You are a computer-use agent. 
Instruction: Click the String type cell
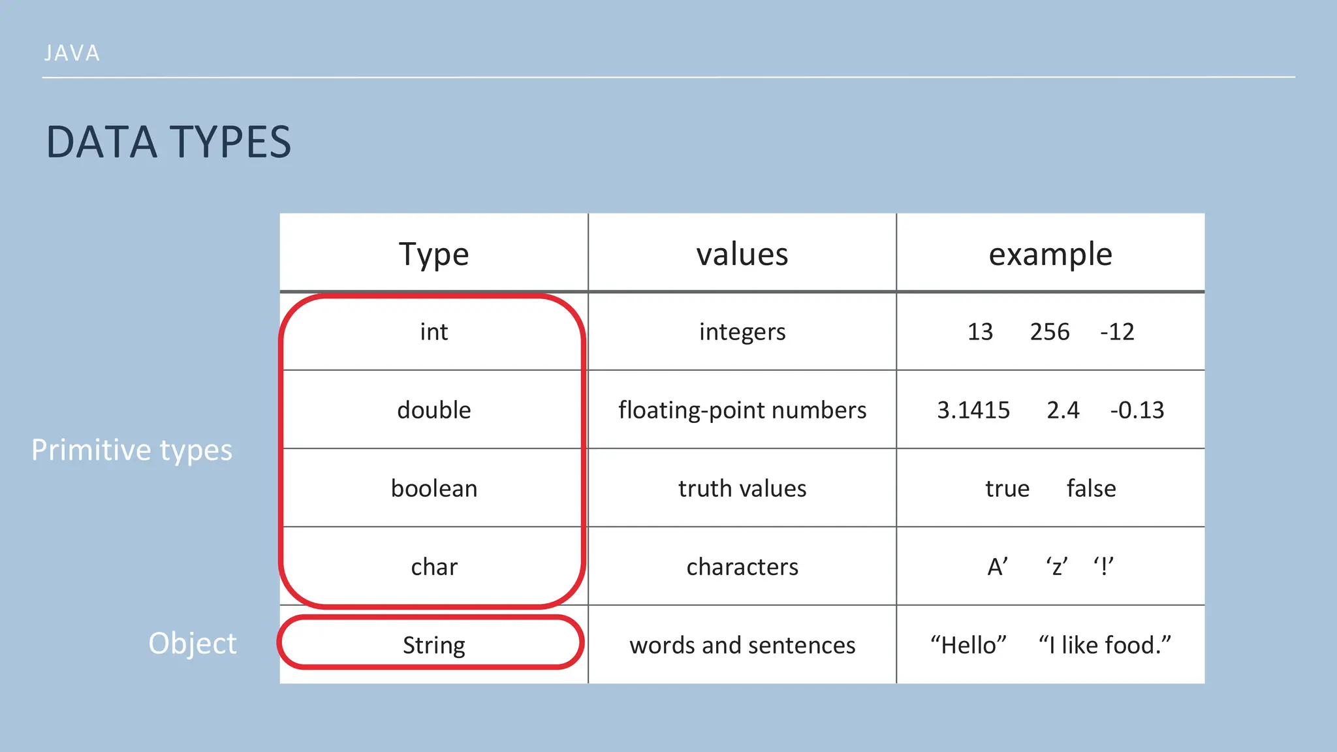click(x=433, y=645)
